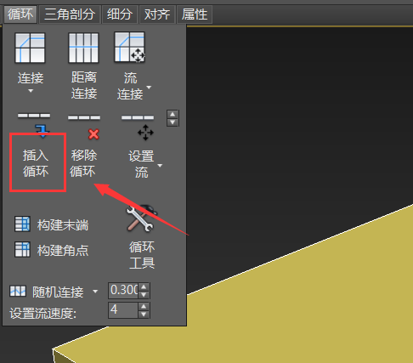Open the 循环 tab

[20, 14]
